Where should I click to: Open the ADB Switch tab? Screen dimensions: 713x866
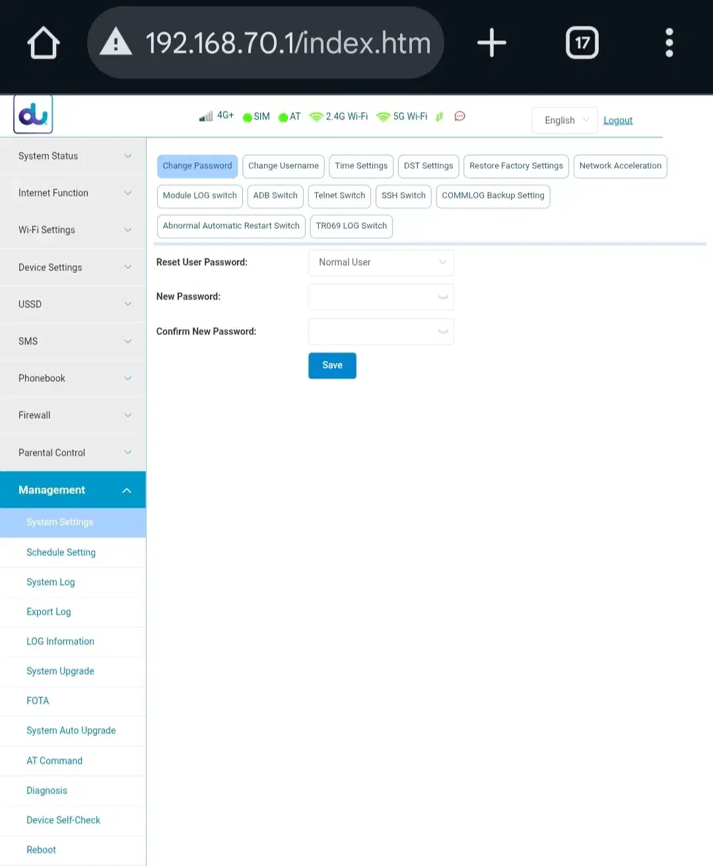(275, 196)
